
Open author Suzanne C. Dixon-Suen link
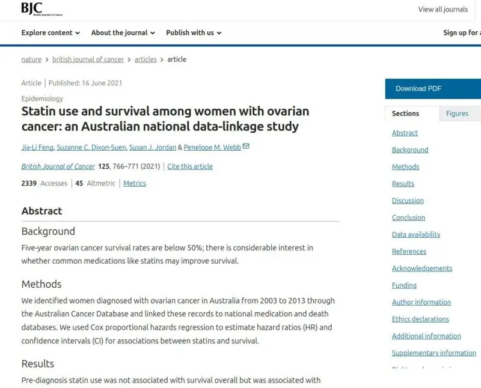(x=91, y=147)
